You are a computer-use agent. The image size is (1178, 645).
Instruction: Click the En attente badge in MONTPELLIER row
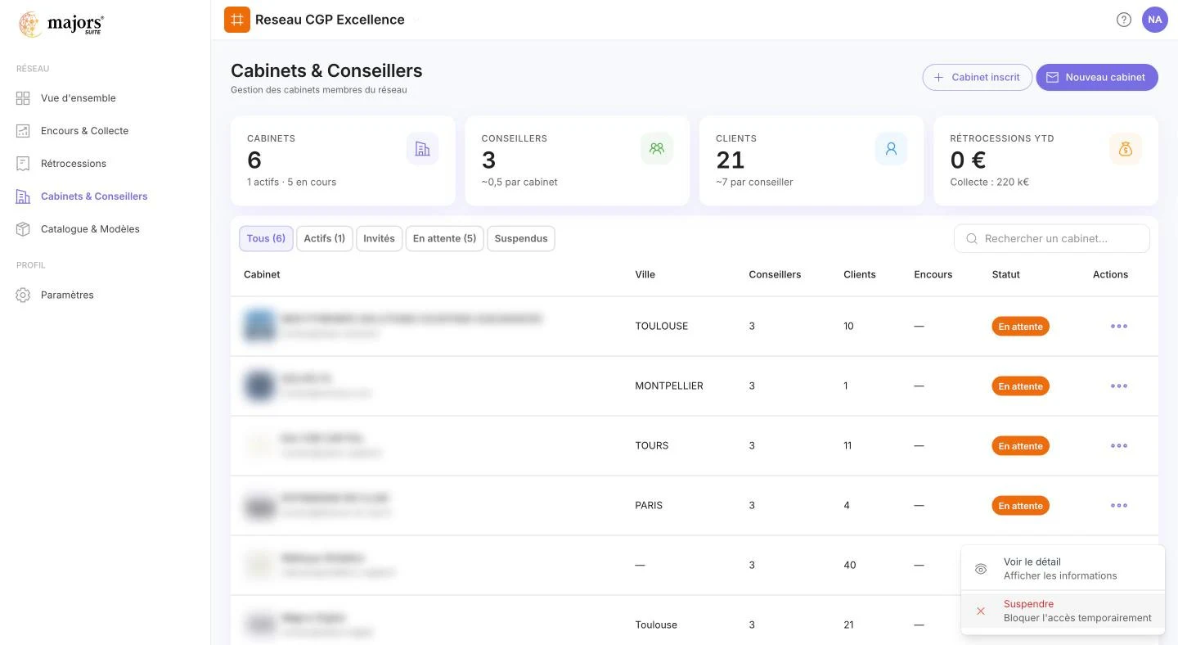[x=1020, y=386]
